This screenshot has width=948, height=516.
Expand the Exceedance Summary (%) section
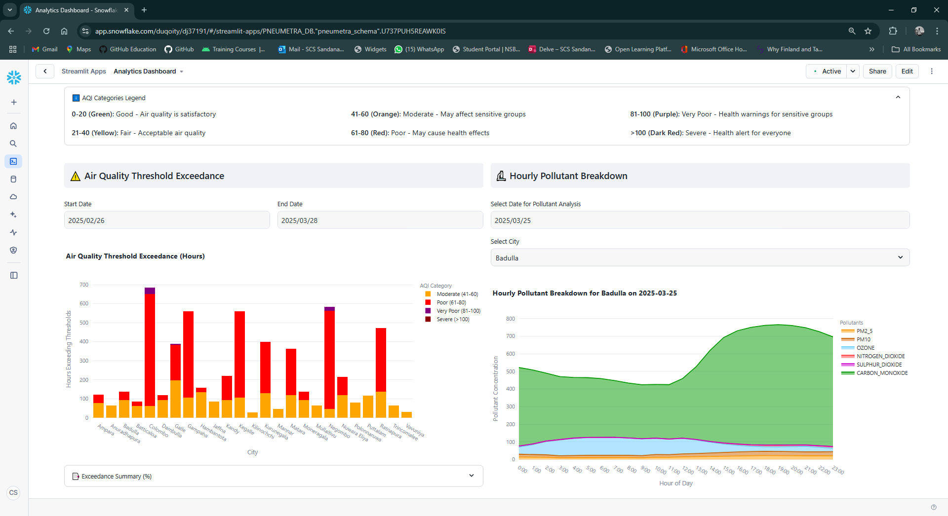coord(472,476)
